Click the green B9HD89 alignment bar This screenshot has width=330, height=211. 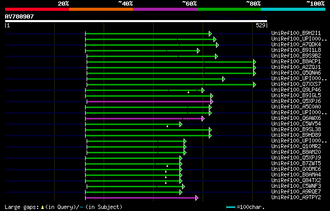click(147, 136)
